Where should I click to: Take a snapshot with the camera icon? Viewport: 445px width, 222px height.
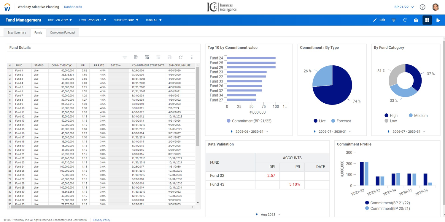point(416,20)
